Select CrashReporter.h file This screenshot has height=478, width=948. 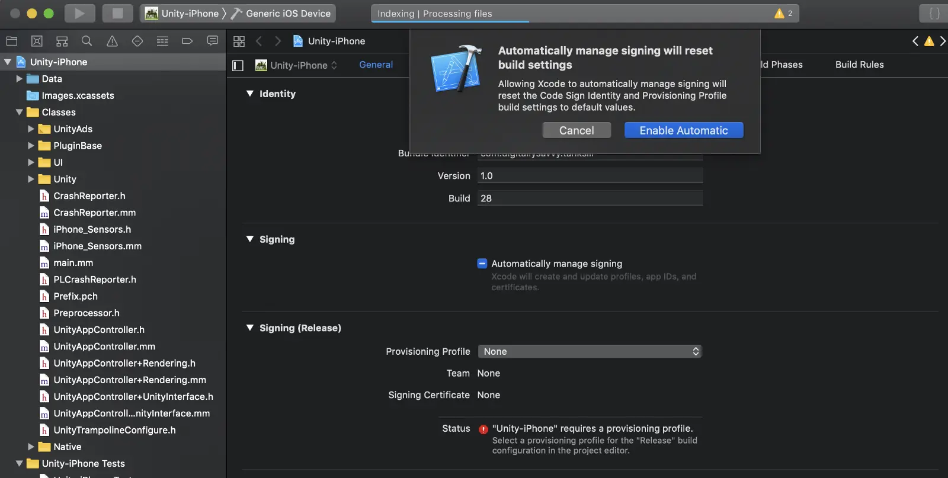click(x=89, y=195)
